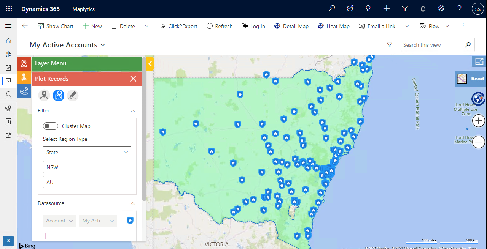Open more commands vertical ellipsis
This screenshot has height=249, width=487.
coord(463,26)
